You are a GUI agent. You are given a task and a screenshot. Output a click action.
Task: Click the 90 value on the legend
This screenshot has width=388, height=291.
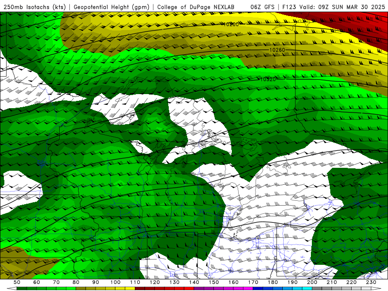click(x=96, y=282)
